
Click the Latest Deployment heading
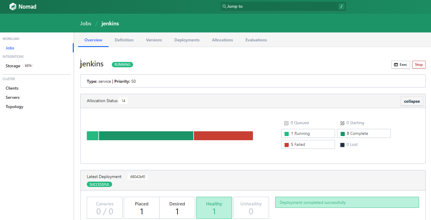[104, 177]
